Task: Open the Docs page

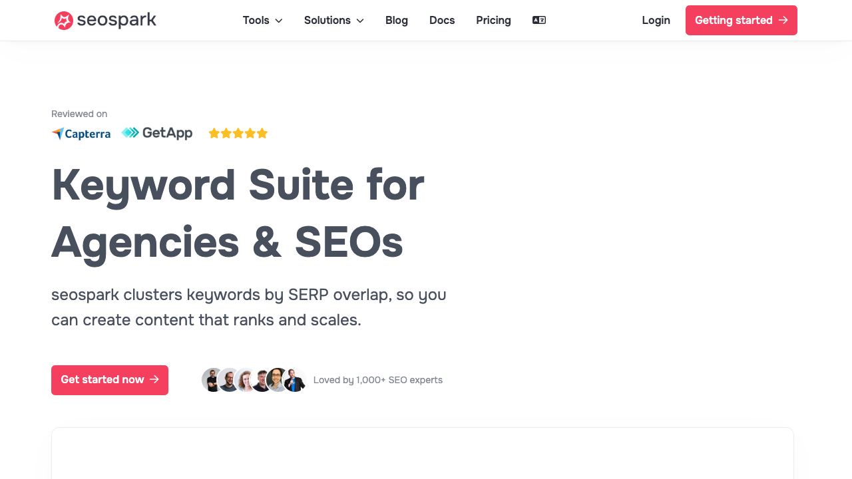Action: (x=442, y=21)
